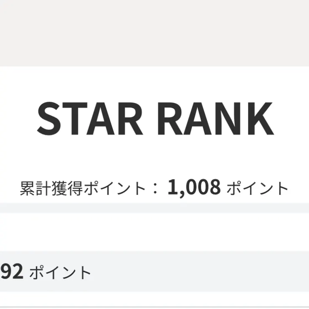The width and height of the screenshot is (309, 309).
Task: Click the thin gray divider below cumulative points
Action: pyautogui.click(x=154, y=208)
